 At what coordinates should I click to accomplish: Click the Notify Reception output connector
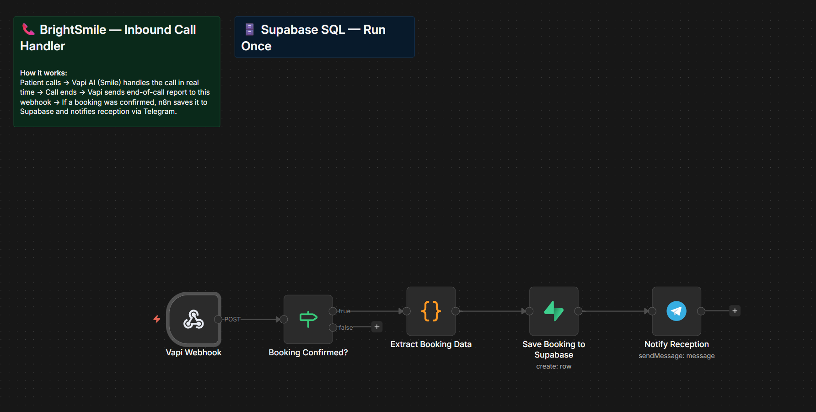coord(701,311)
